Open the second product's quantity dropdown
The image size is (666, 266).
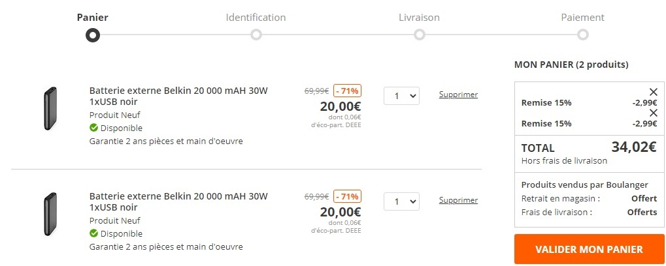tap(401, 201)
